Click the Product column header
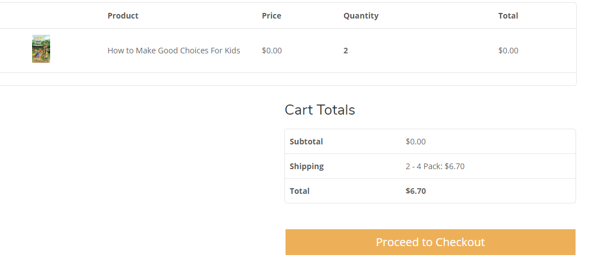 123,16
